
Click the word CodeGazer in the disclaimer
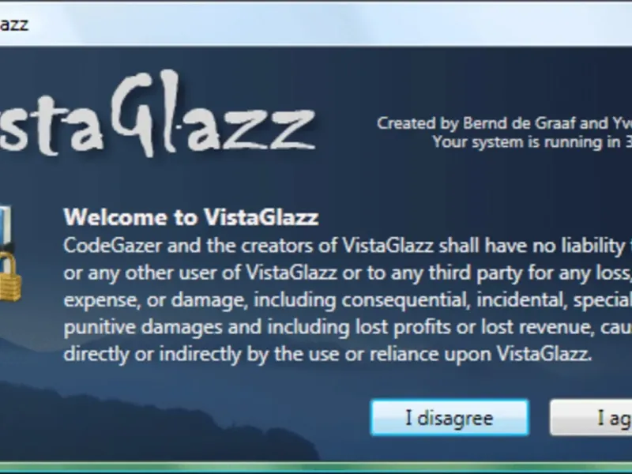click(x=113, y=246)
